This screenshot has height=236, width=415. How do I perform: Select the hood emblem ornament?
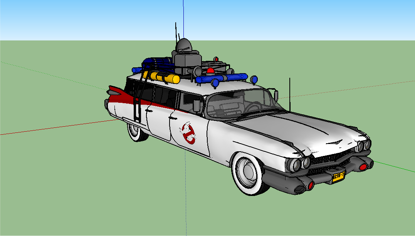click(x=334, y=142)
